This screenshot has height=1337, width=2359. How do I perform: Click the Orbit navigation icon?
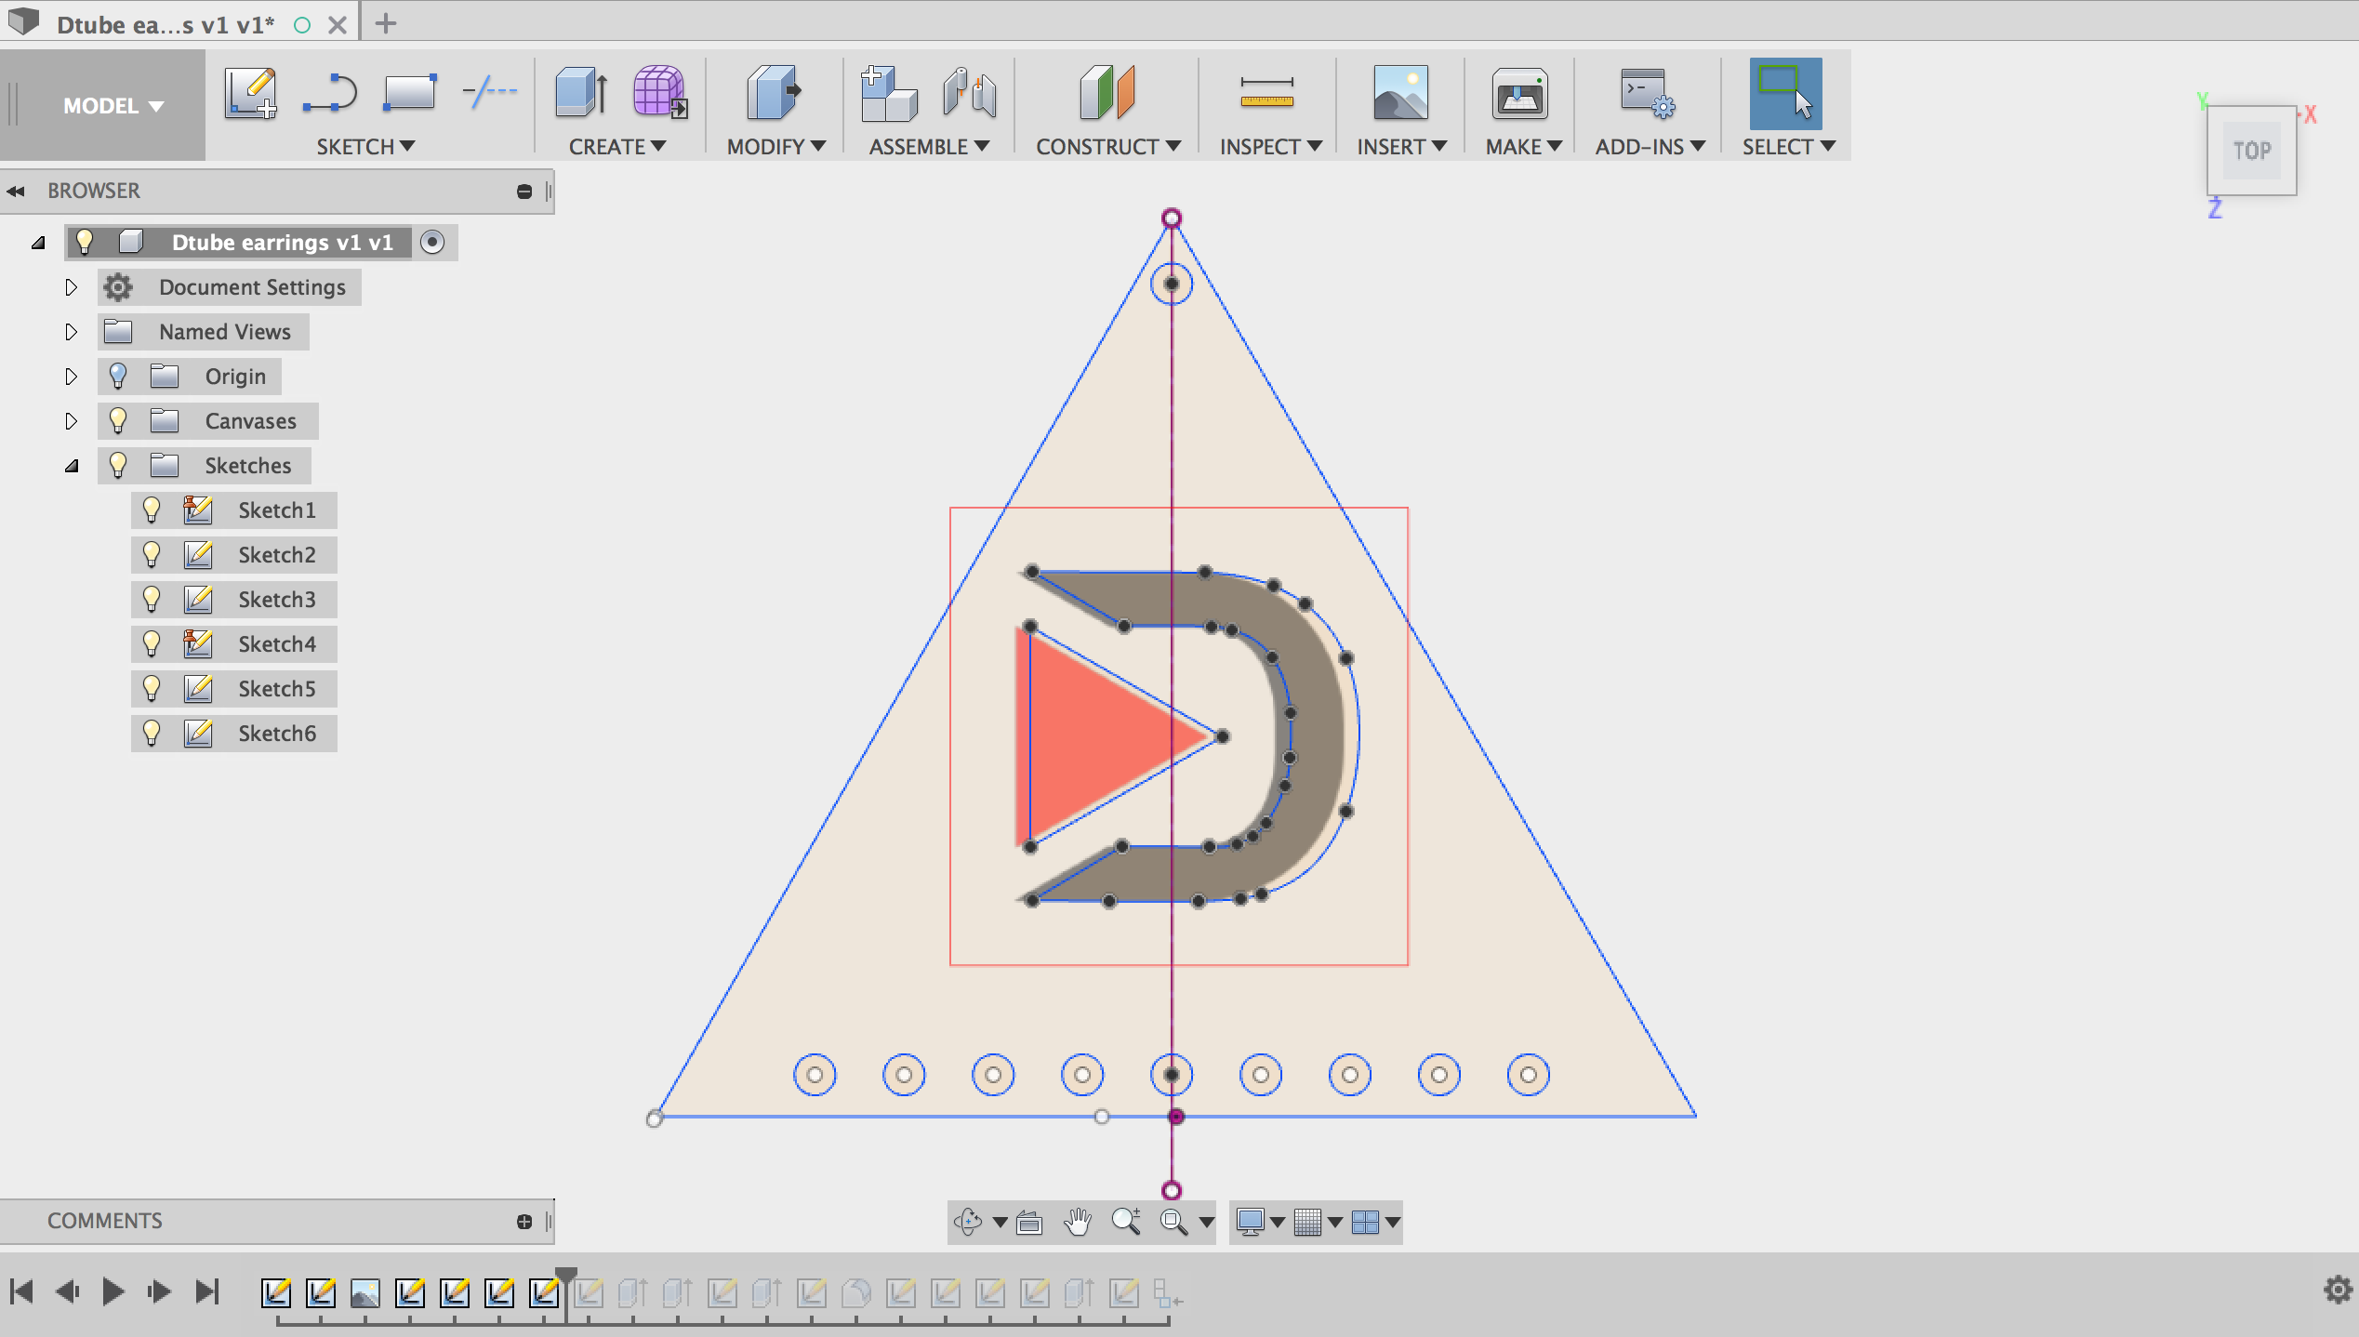[x=968, y=1222]
